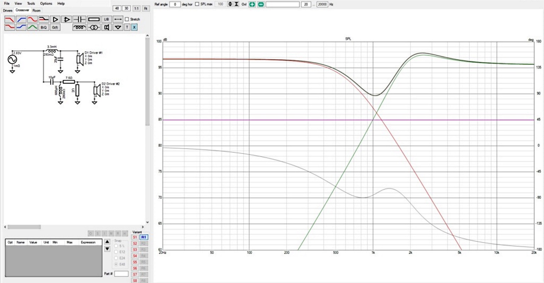Click the 20000 Hz upper frequency field
This screenshot has height=283, width=544.
[x=322, y=4]
